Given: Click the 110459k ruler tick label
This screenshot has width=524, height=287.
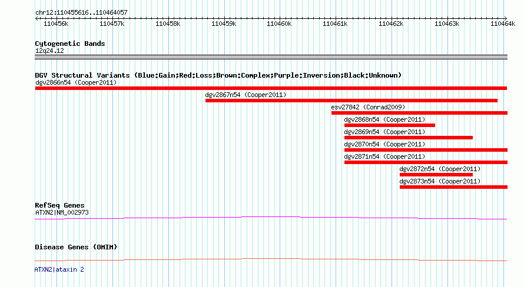Looking at the screenshot, I should click(224, 24).
